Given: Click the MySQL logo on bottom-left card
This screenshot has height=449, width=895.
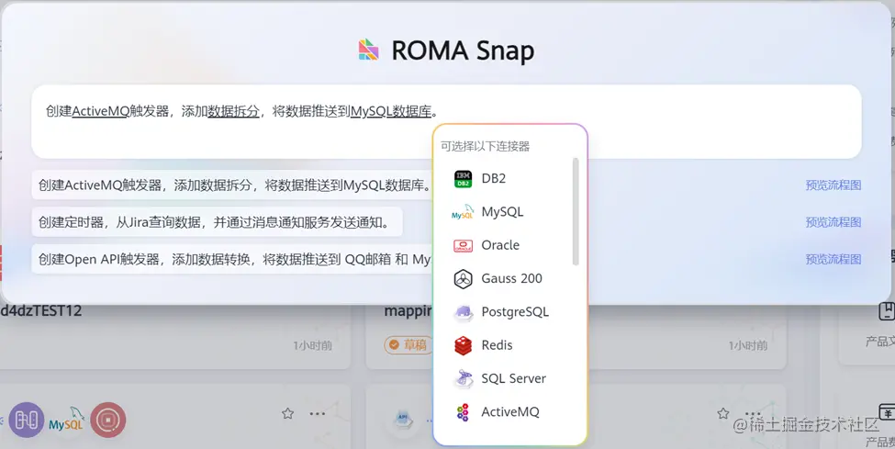Looking at the screenshot, I should pyautogui.click(x=67, y=420).
